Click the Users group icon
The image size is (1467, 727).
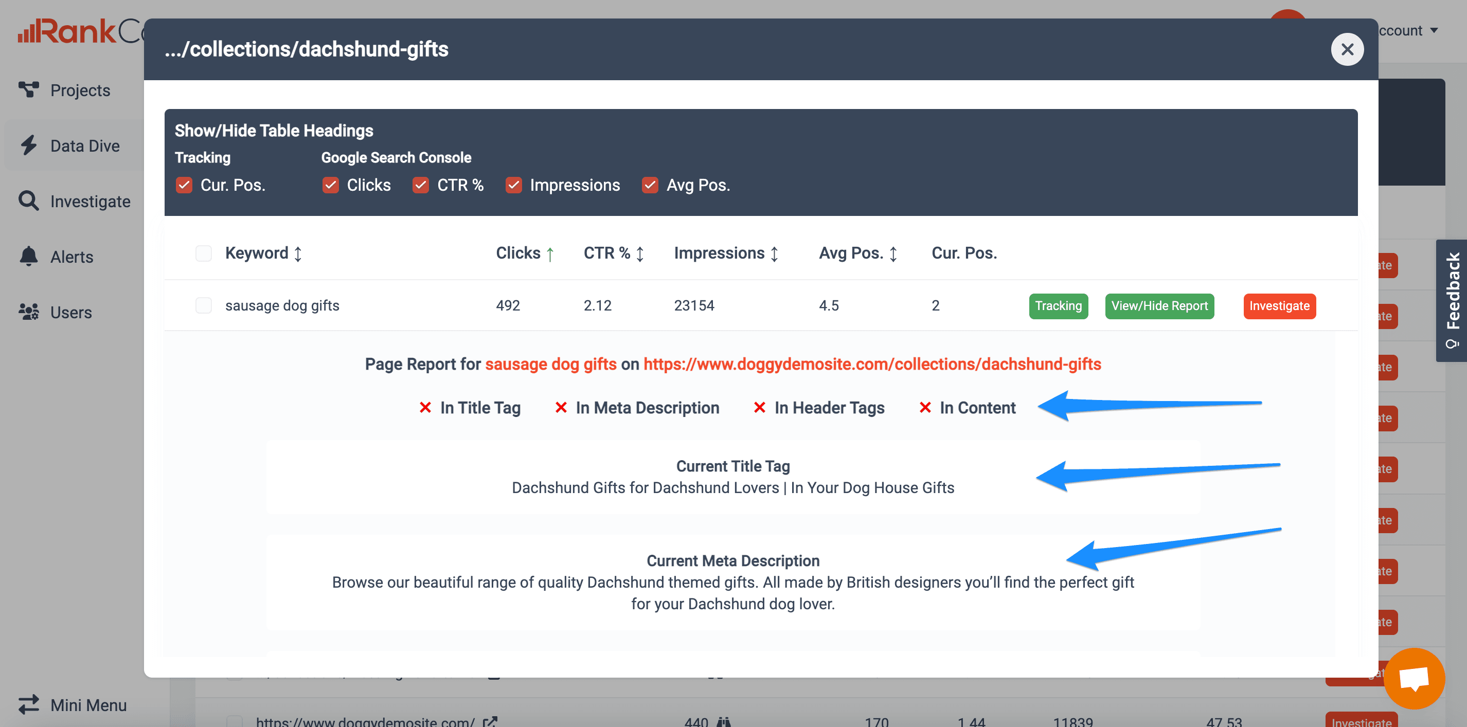coord(28,312)
